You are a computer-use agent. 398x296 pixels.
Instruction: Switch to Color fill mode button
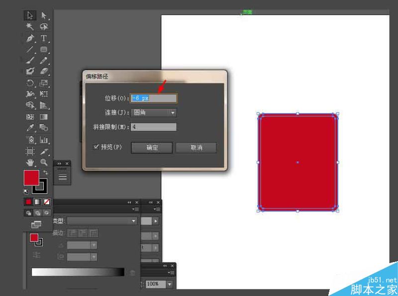(28, 202)
